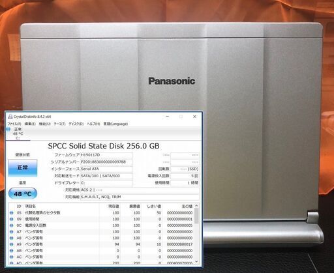334x273 pixels.
Task: Click the CrystalDiskInfo title bar app icon
Action: (10, 117)
